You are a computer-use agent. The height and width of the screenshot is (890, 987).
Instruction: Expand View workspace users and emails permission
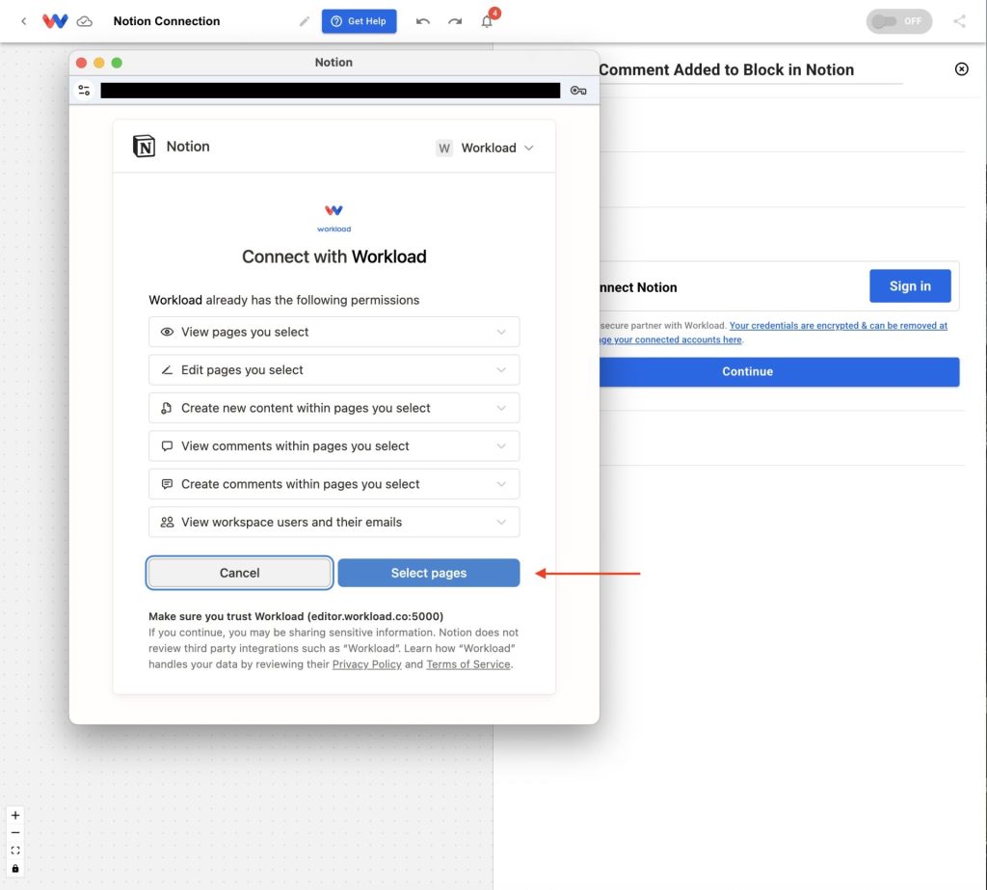333,523
